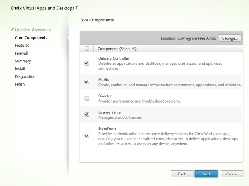
Task: Go back with the Back button
Action: pos(182,174)
